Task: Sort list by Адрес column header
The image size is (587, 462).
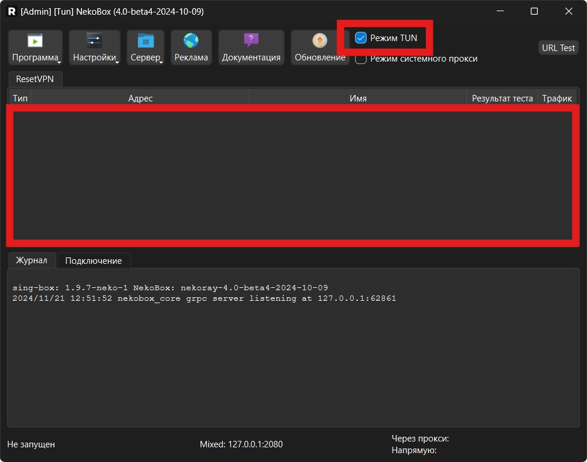Action: click(140, 98)
